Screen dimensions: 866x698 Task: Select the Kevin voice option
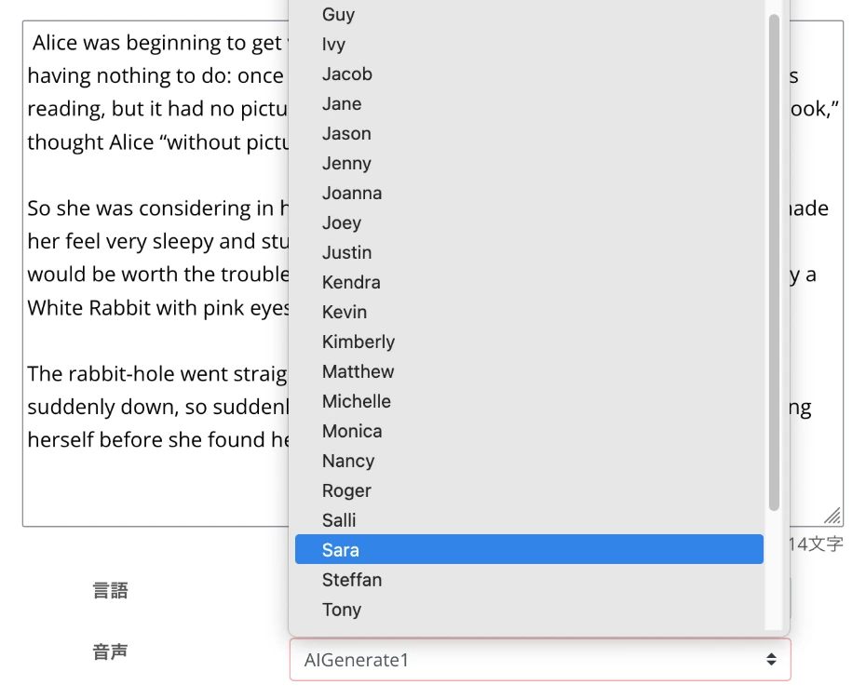tap(529, 313)
